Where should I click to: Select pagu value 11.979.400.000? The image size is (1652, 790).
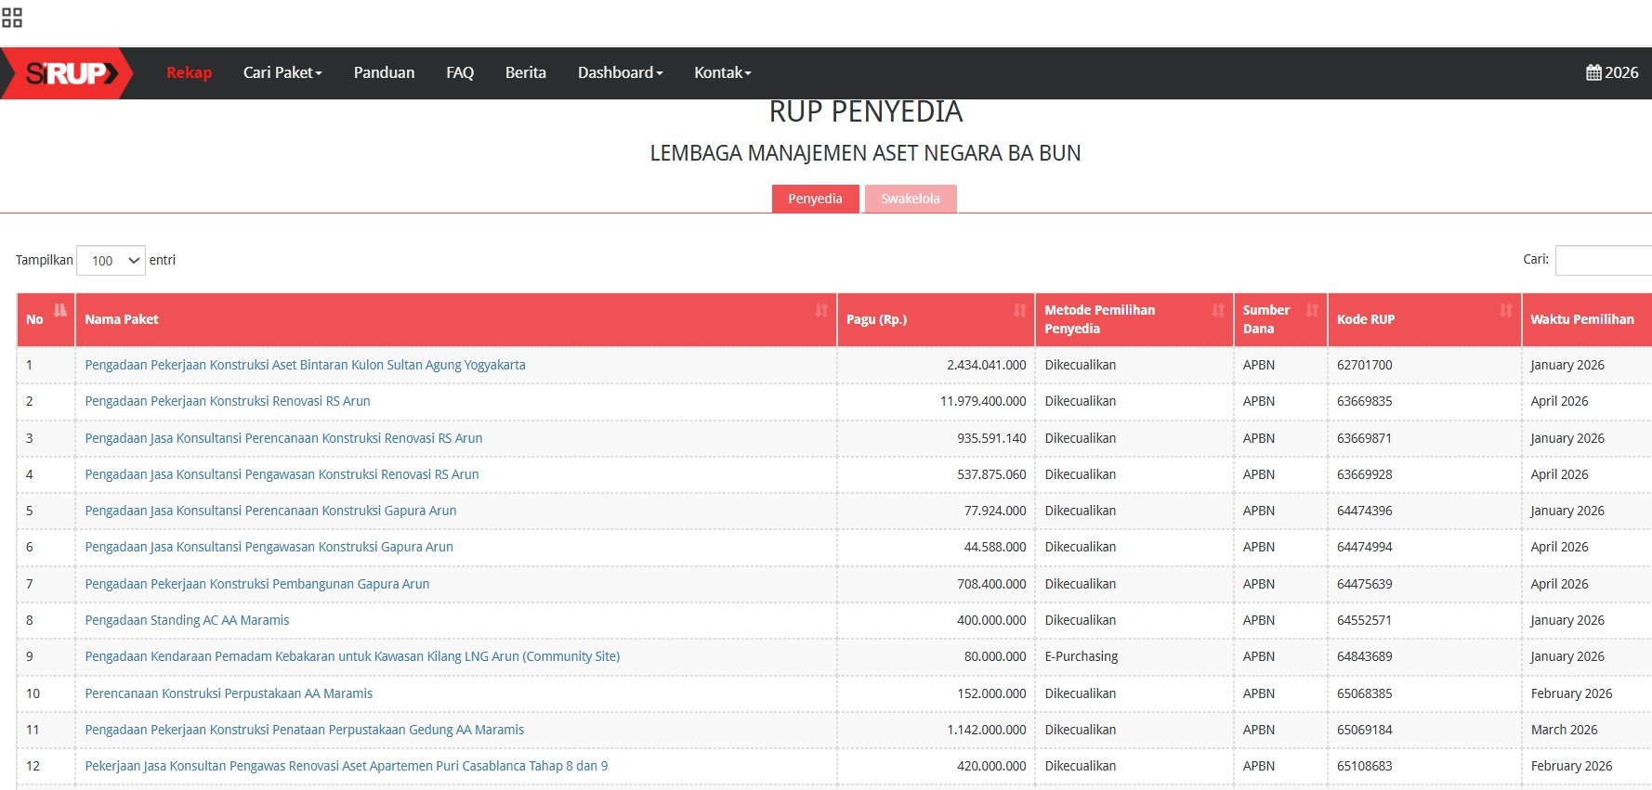983,401
